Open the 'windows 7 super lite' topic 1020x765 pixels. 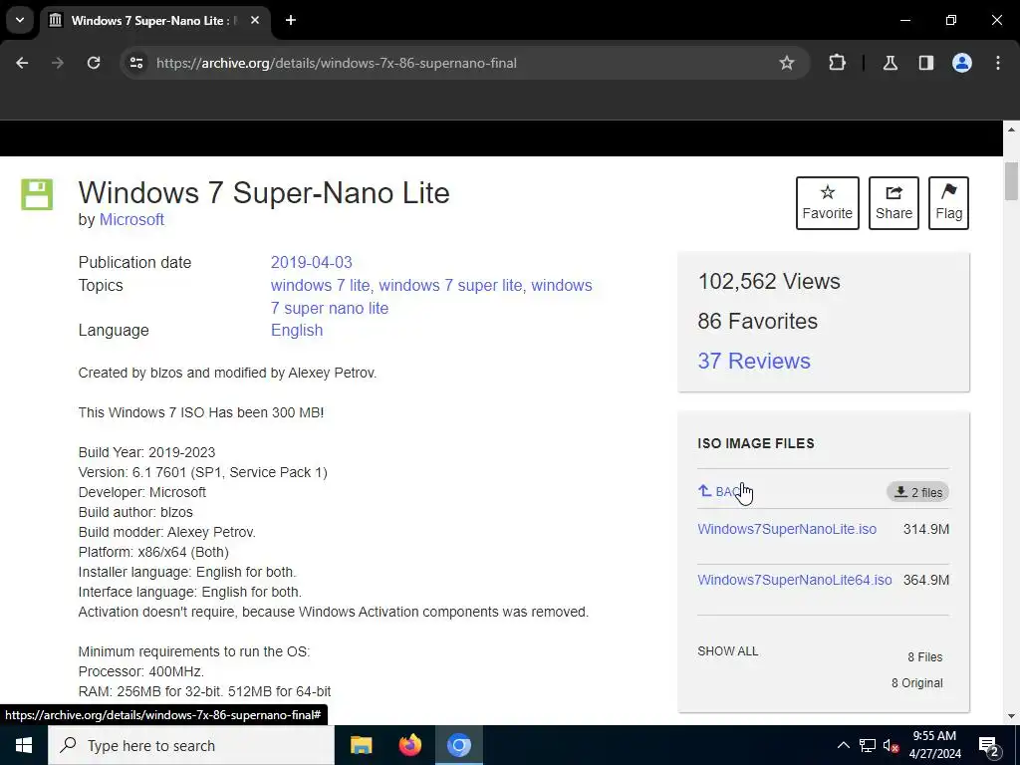pos(450,286)
